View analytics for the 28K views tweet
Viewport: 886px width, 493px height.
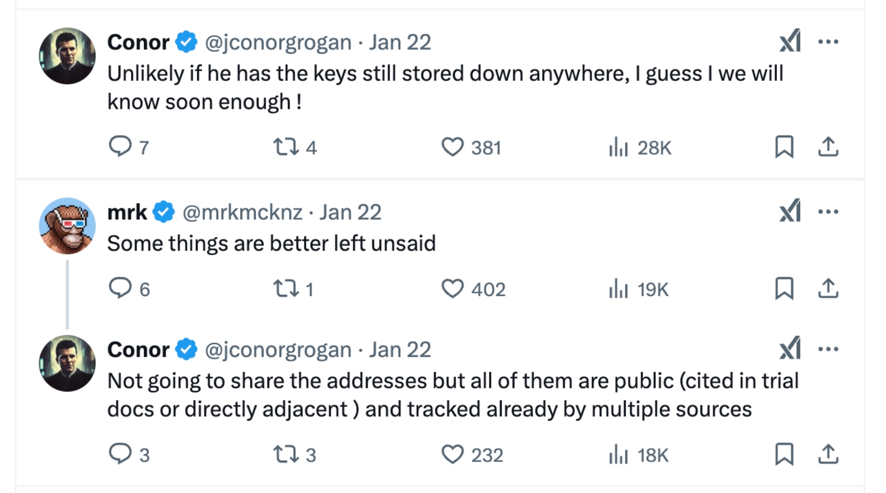(618, 147)
